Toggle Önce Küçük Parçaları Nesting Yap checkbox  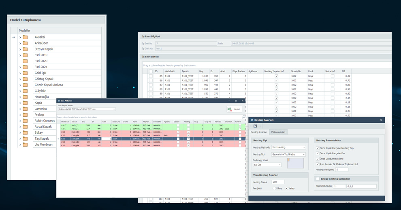318,148
